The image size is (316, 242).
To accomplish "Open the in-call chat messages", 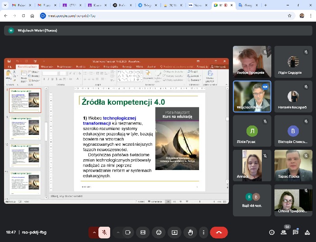I will click(x=295, y=233).
